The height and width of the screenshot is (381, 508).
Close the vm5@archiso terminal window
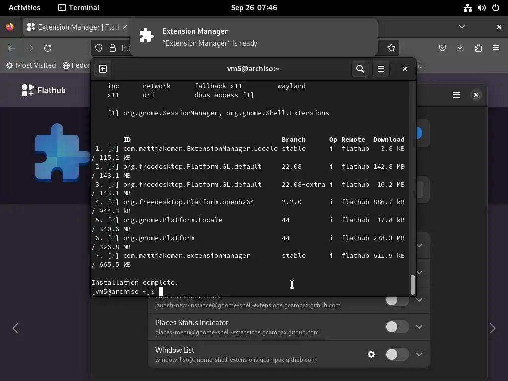click(405, 69)
